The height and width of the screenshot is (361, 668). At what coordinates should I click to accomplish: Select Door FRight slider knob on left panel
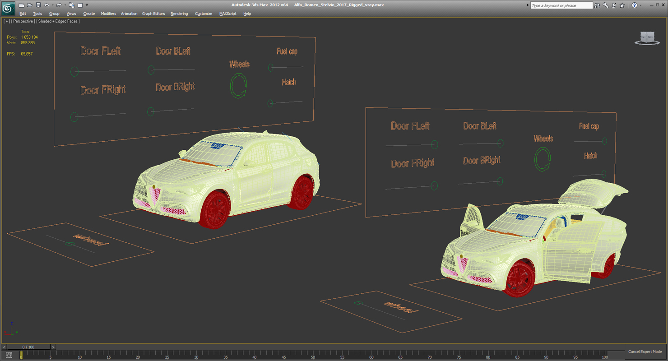click(x=74, y=117)
